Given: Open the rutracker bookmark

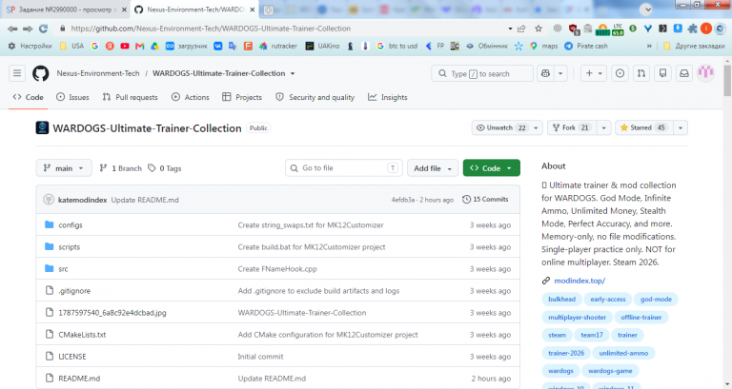Looking at the screenshot, I should 278,46.
